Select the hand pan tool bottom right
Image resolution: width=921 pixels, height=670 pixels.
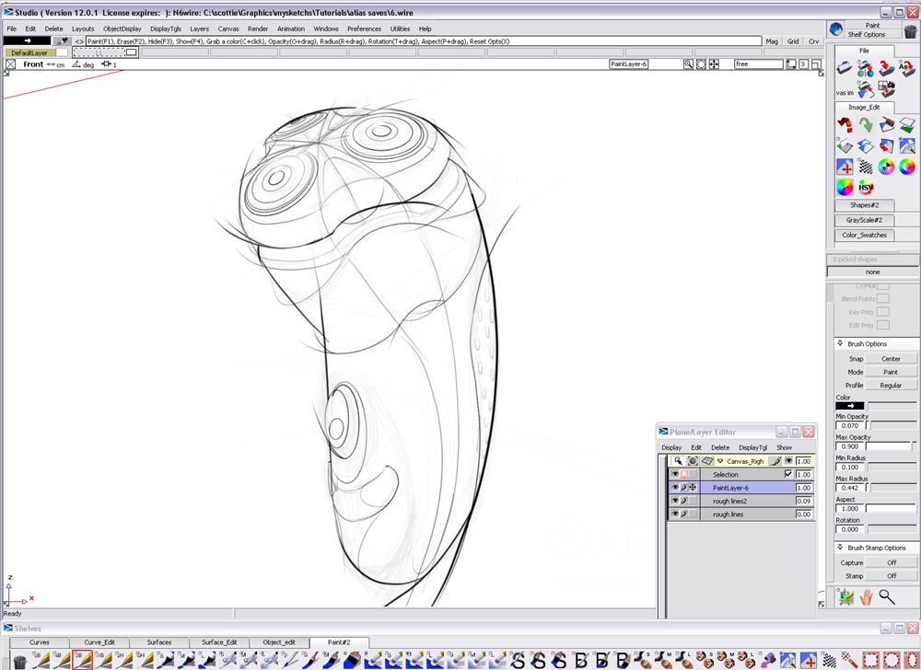(x=866, y=596)
